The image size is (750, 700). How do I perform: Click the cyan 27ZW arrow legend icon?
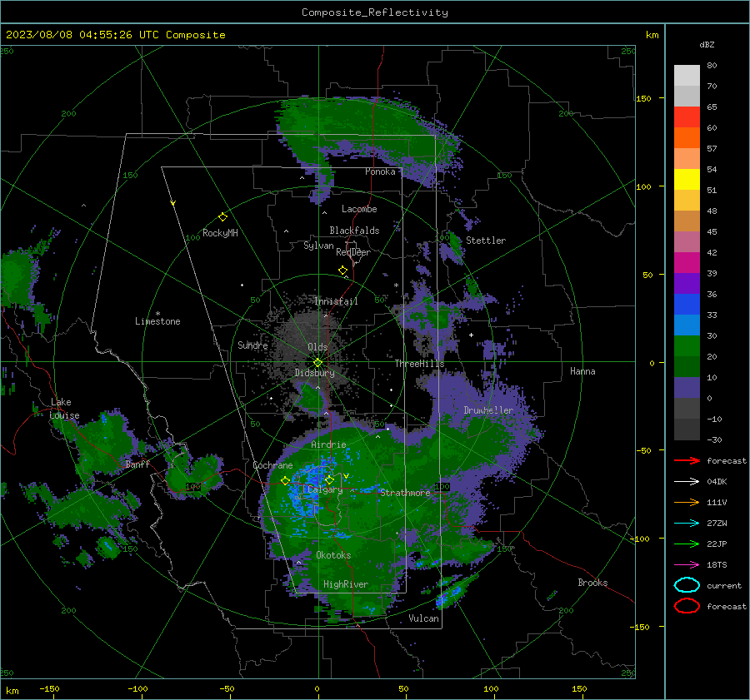click(687, 524)
